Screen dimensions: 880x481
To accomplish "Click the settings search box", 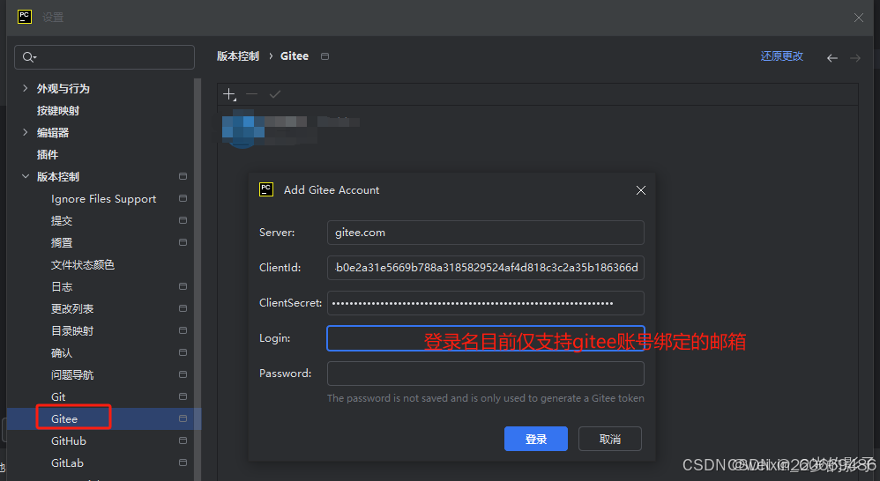I will tap(104, 57).
